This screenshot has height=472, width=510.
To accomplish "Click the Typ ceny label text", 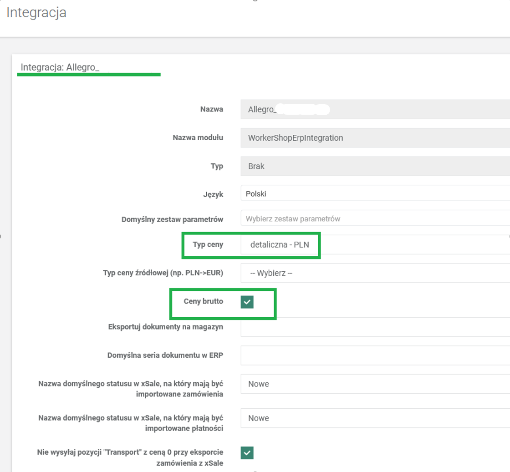I will pos(208,244).
